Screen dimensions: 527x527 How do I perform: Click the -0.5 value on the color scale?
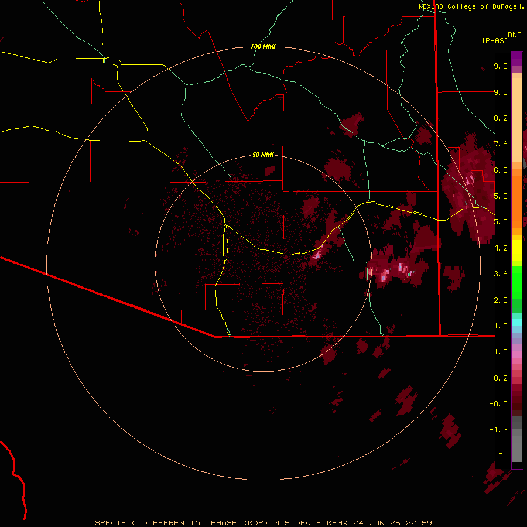pyautogui.click(x=498, y=404)
